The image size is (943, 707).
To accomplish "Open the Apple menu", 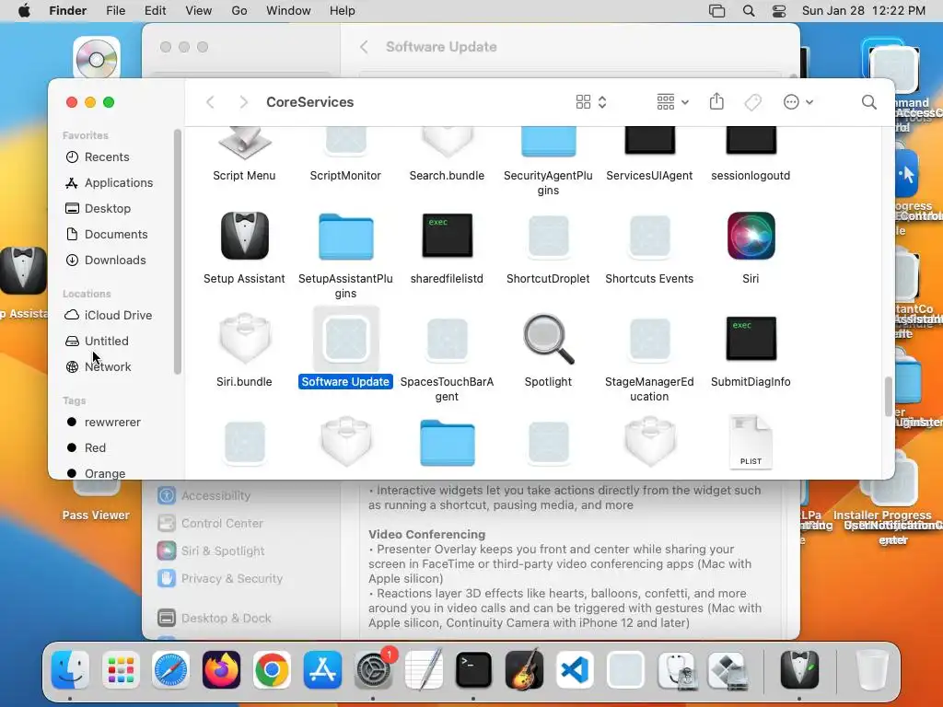I will pyautogui.click(x=24, y=11).
